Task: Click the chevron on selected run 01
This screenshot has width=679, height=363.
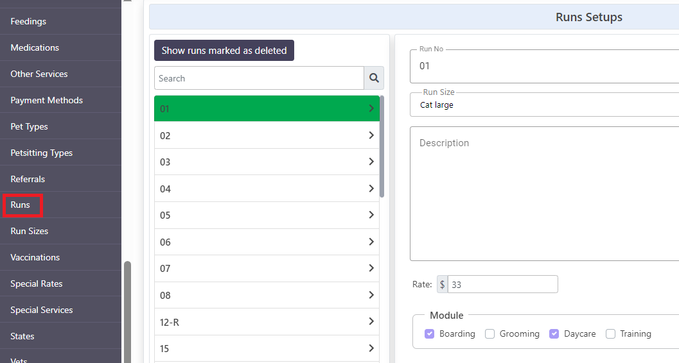Action: click(x=371, y=108)
